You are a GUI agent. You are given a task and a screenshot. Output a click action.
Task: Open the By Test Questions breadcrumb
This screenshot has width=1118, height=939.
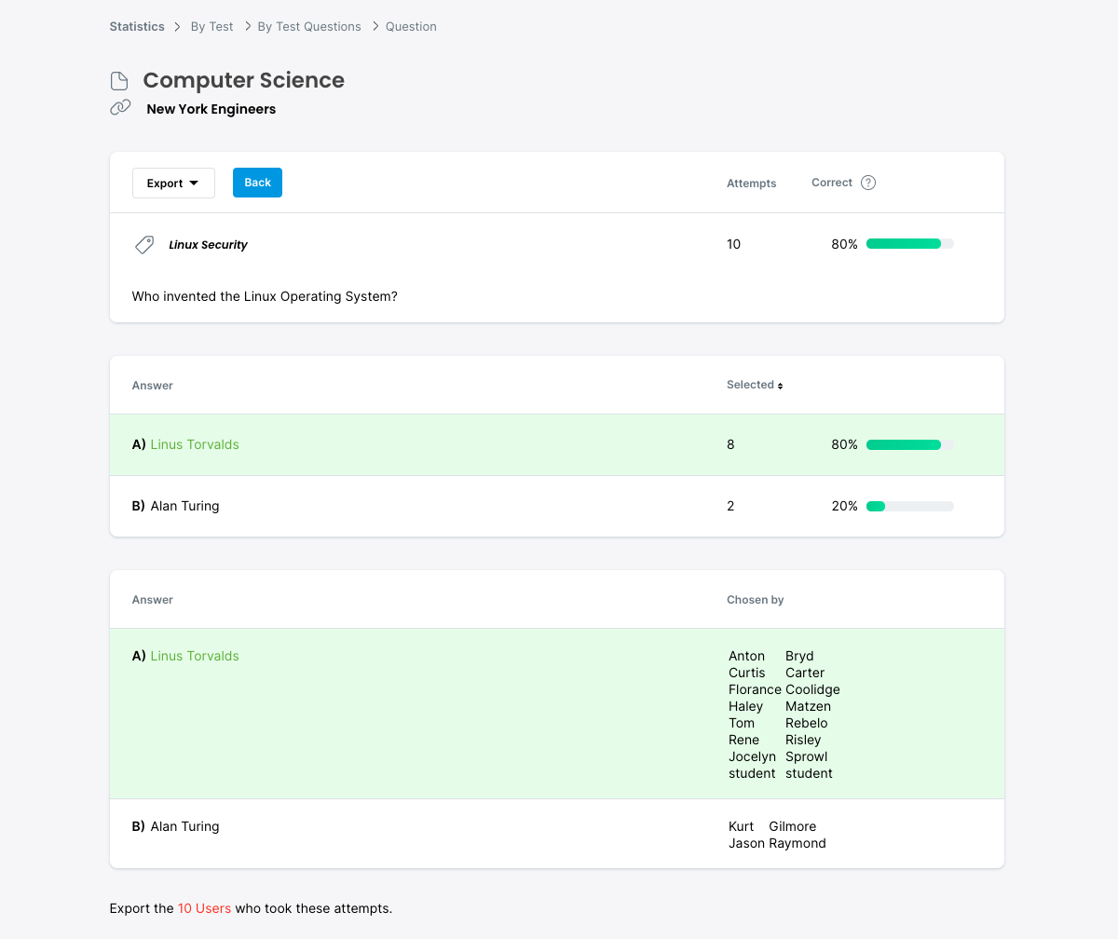309,27
